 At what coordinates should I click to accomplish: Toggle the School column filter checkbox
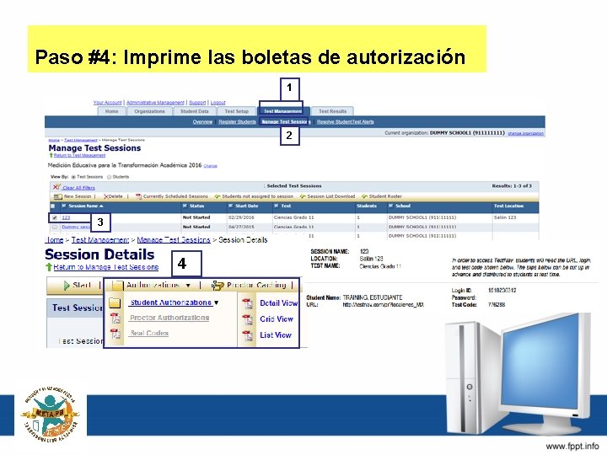click(x=391, y=206)
